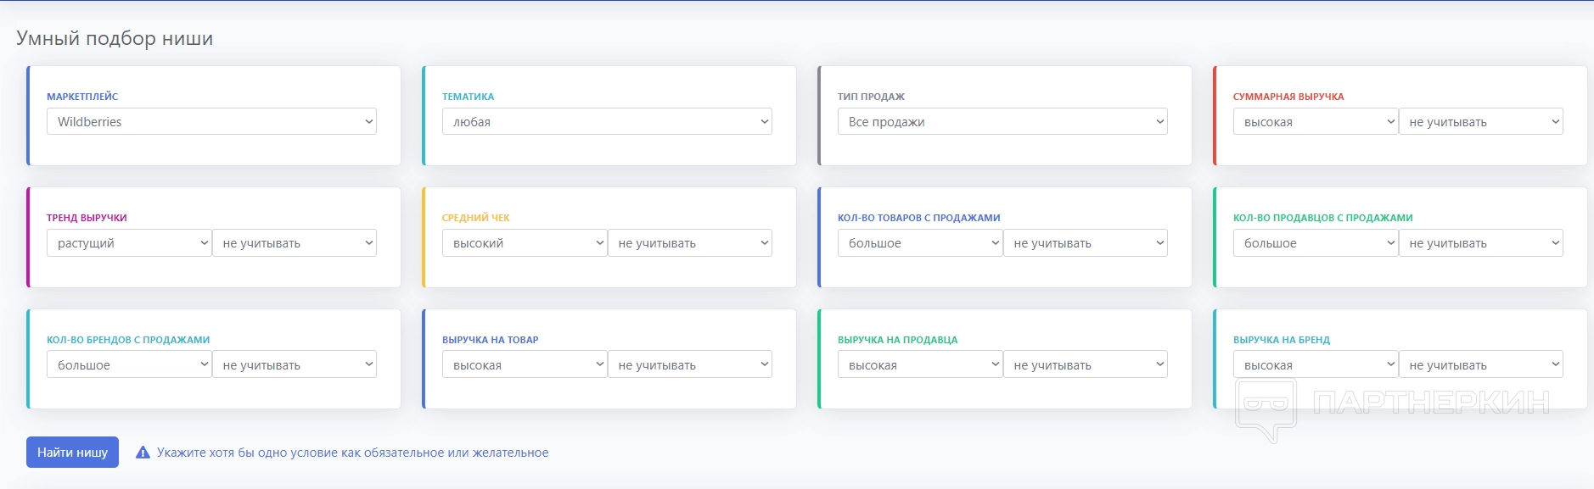Expand the Тематика dropdown

(x=607, y=122)
